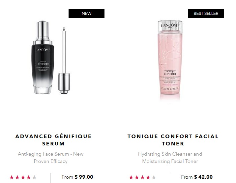Click the NEW badge on the serum
The height and width of the screenshot is (183, 236).
click(x=86, y=14)
